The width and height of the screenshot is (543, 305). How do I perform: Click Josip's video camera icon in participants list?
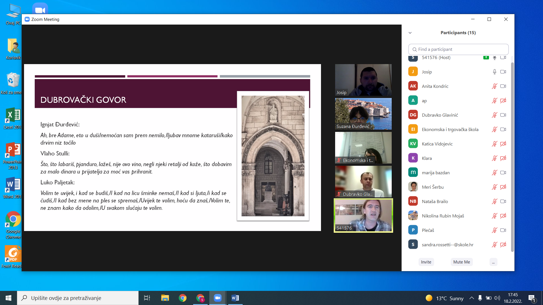(503, 72)
